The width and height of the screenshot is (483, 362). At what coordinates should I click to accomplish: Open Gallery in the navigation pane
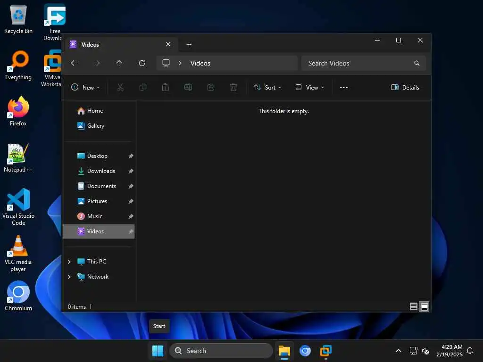point(99,126)
